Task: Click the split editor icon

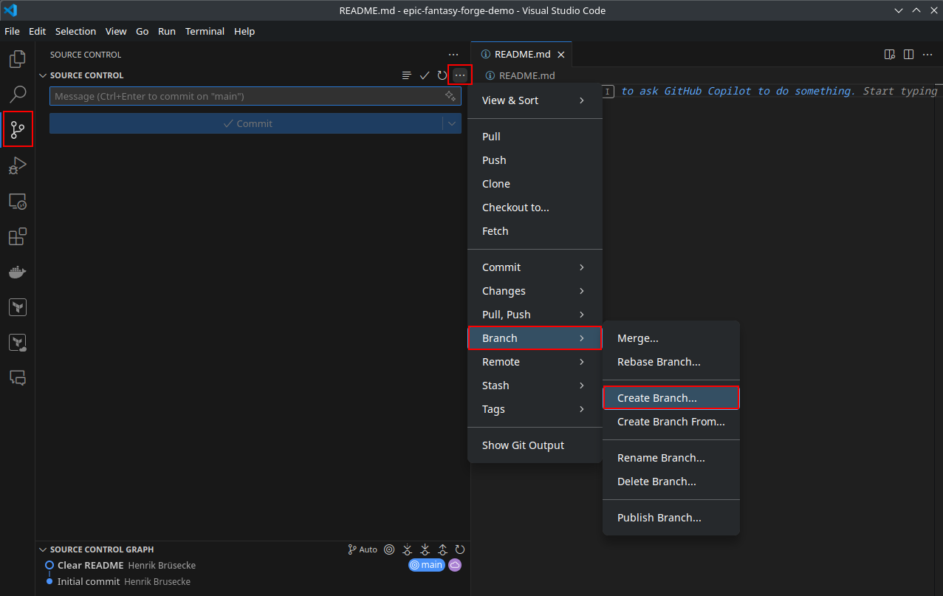Action: tap(909, 55)
